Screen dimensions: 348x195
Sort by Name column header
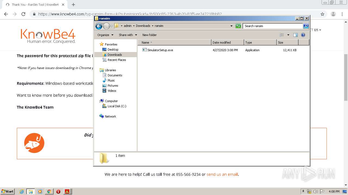(x=175, y=43)
